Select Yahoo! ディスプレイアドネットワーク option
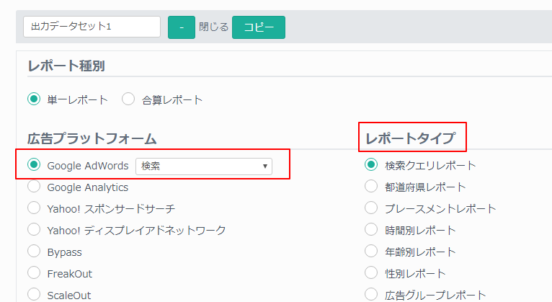The height and width of the screenshot is (302, 552). point(34,229)
